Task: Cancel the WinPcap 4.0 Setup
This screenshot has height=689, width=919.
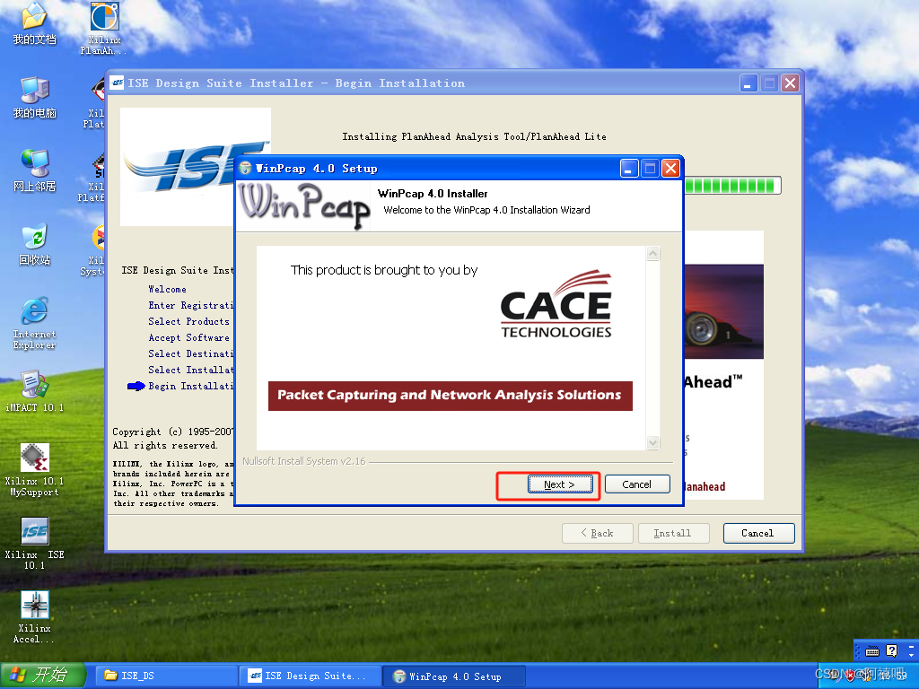Action: [637, 484]
